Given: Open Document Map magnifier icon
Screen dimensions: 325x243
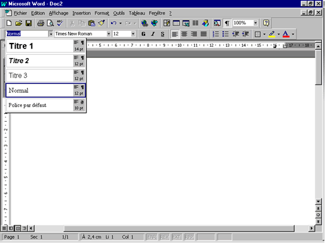Looking at the screenshot, I should point(217,23).
